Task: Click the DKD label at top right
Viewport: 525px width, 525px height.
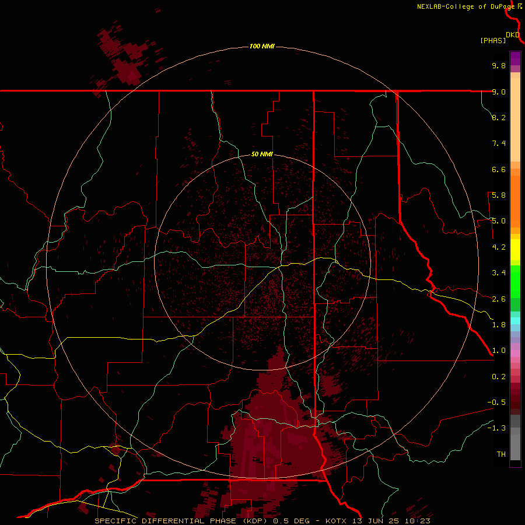Action: click(x=513, y=35)
